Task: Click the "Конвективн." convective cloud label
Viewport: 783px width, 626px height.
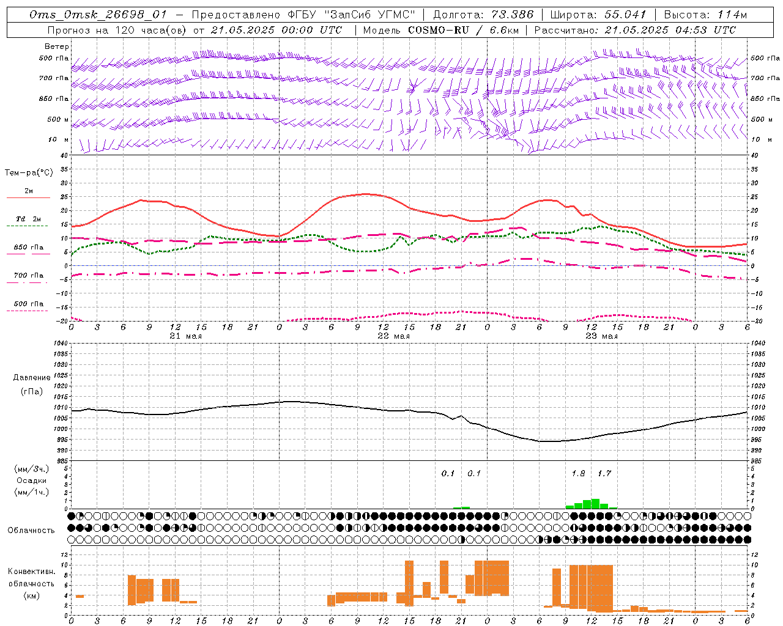Action: (32, 572)
